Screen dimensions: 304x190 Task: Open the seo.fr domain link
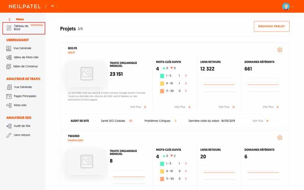71,52
